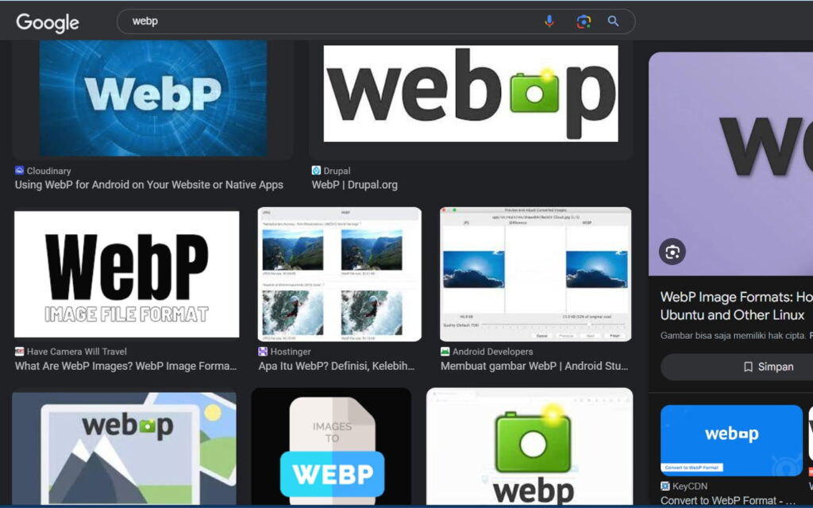Open 'What Are WebP Images?' result link
The width and height of the screenshot is (813, 508).
(x=125, y=366)
